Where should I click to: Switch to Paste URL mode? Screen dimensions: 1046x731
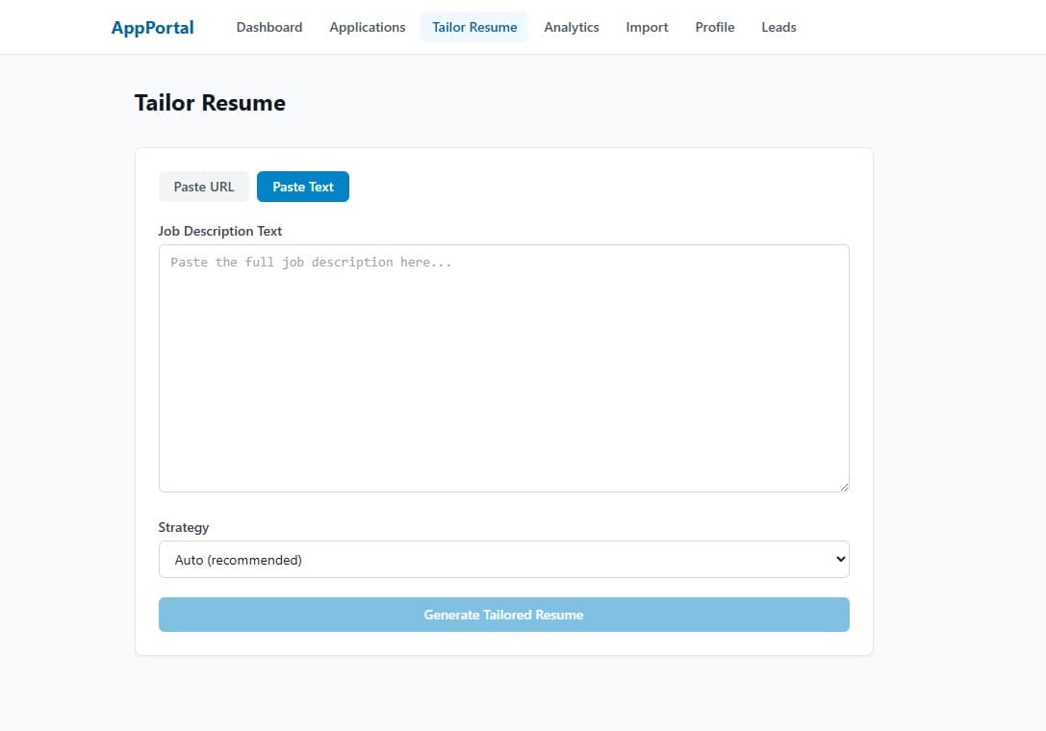[203, 187]
